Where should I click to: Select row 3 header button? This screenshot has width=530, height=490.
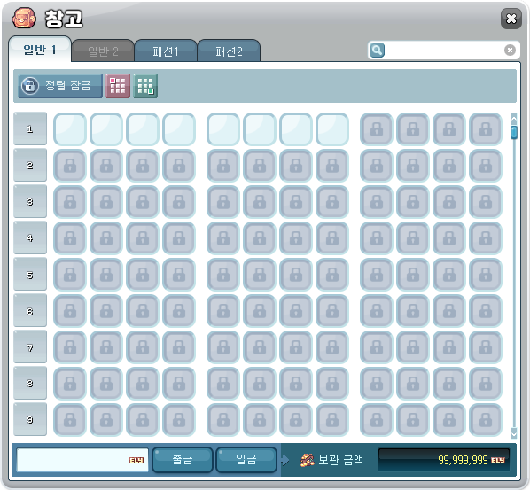tap(30, 202)
